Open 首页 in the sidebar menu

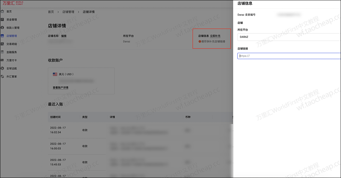(x=9, y=11)
